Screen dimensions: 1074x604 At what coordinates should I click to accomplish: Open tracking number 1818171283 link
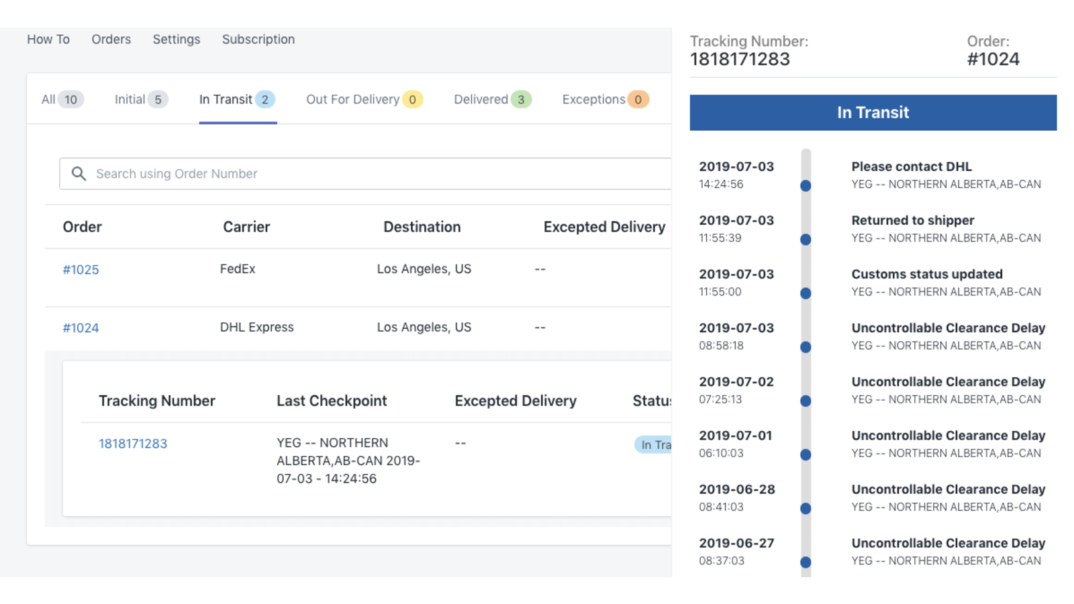tap(133, 444)
